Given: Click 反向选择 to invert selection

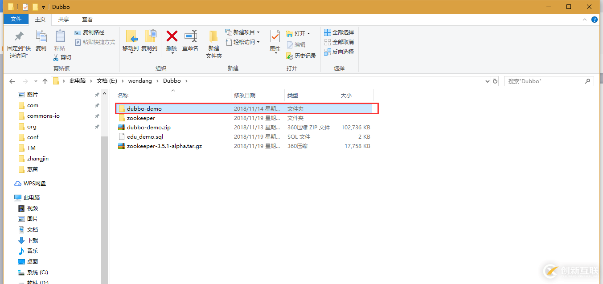Looking at the screenshot, I should (x=339, y=52).
